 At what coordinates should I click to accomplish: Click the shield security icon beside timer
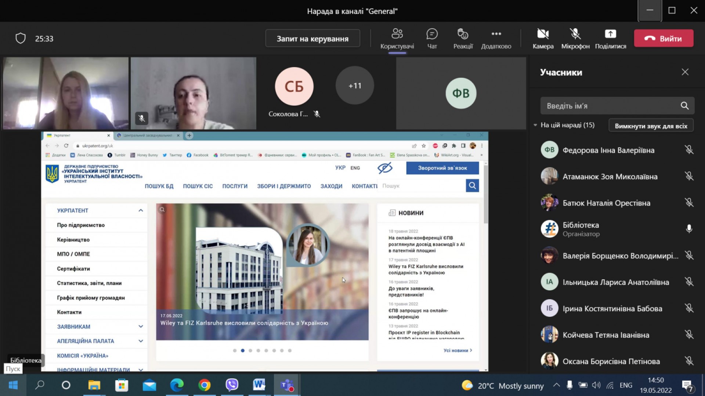tap(21, 38)
